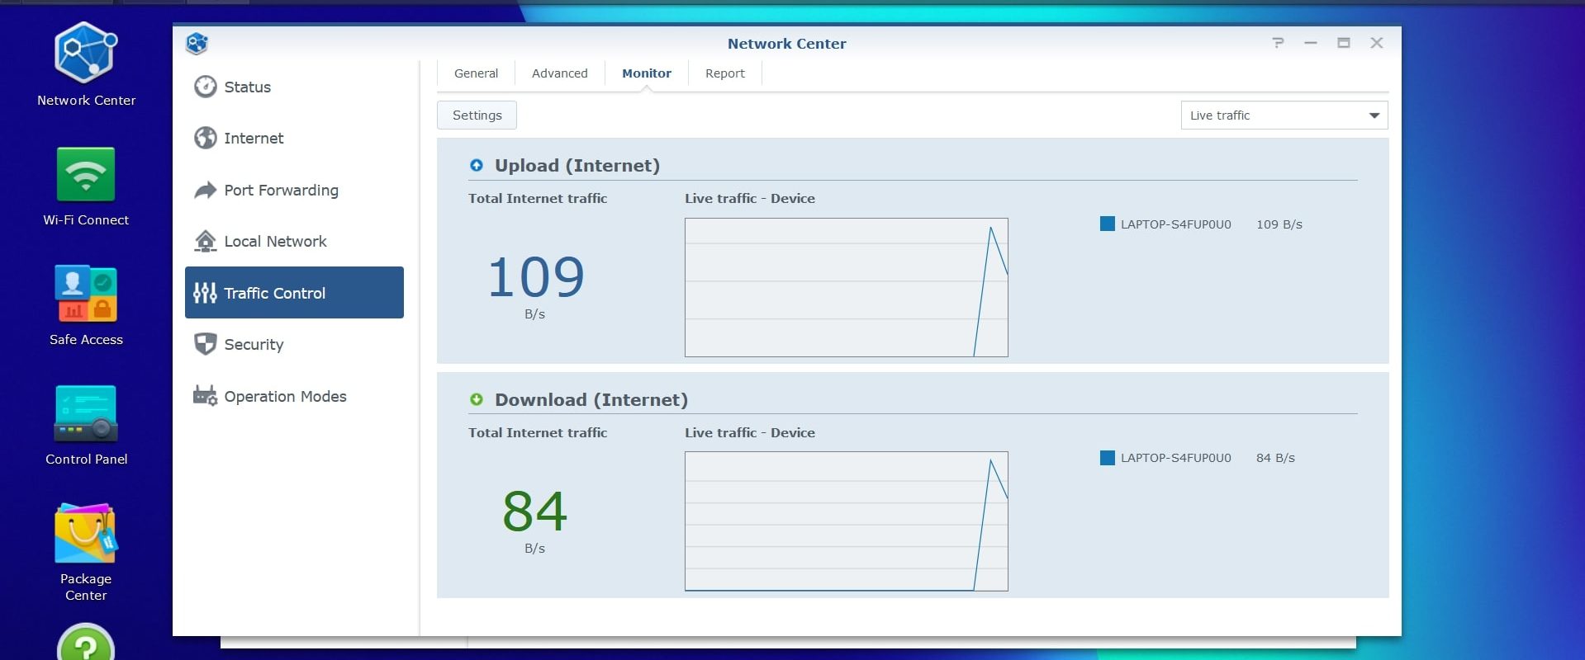Click the green Download arrow icon
Viewport: 1585px width, 660px height.
(477, 399)
